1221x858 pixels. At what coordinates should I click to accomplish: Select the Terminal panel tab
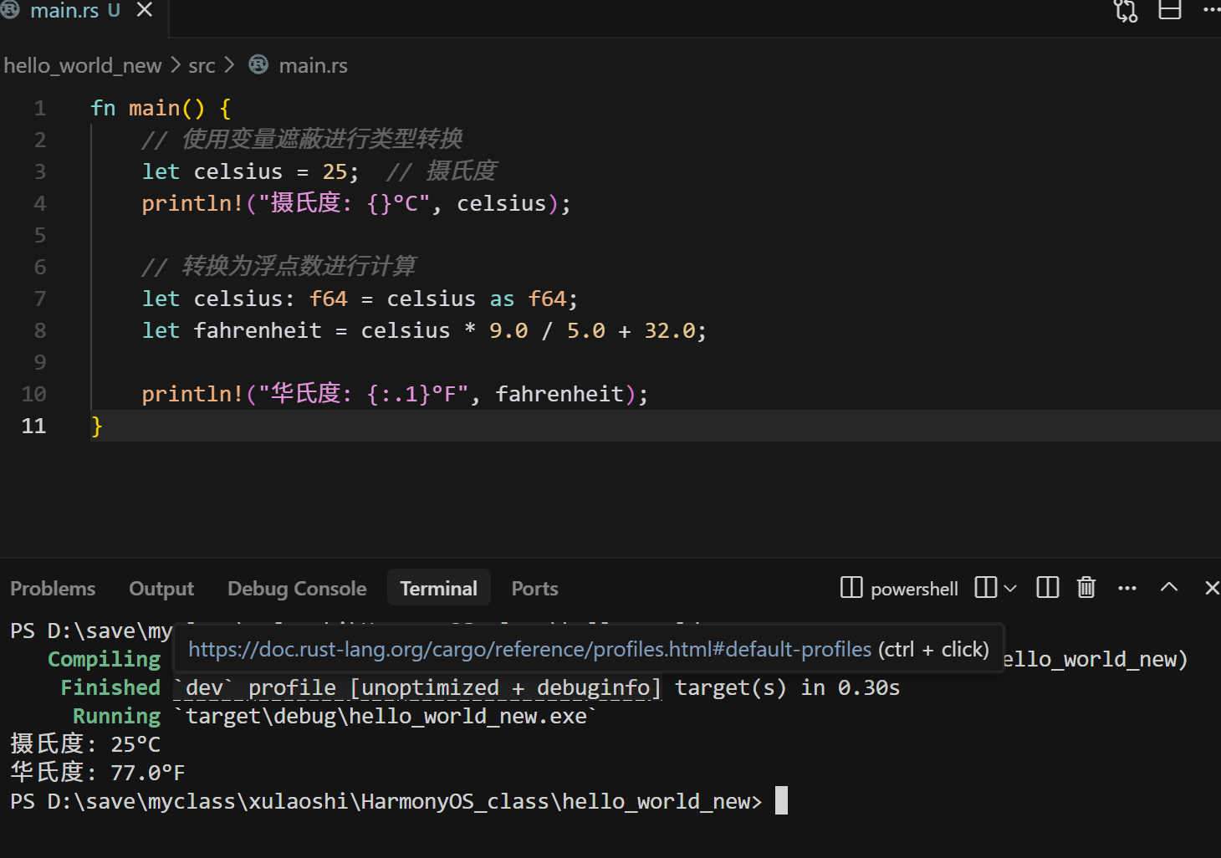[x=439, y=588]
